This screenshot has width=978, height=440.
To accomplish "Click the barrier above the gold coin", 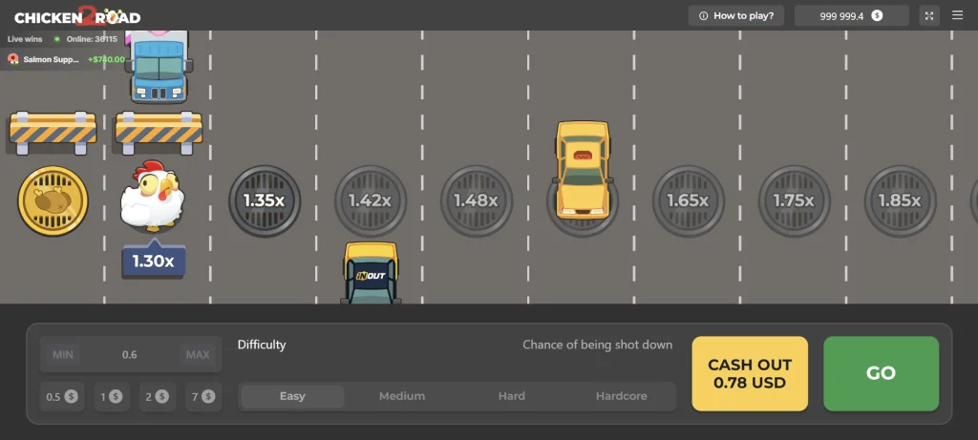I will click(x=53, y=132).
